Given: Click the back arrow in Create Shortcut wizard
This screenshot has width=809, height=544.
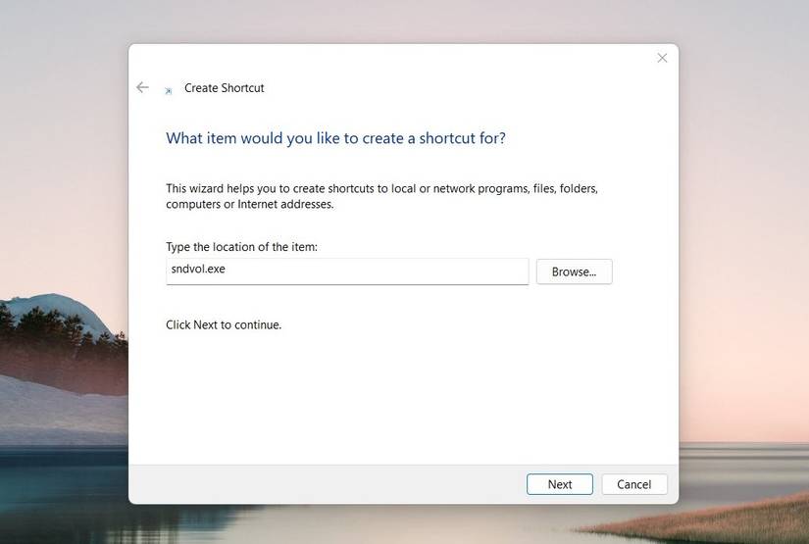Looking at the screenshot, I should pos(142,87).
